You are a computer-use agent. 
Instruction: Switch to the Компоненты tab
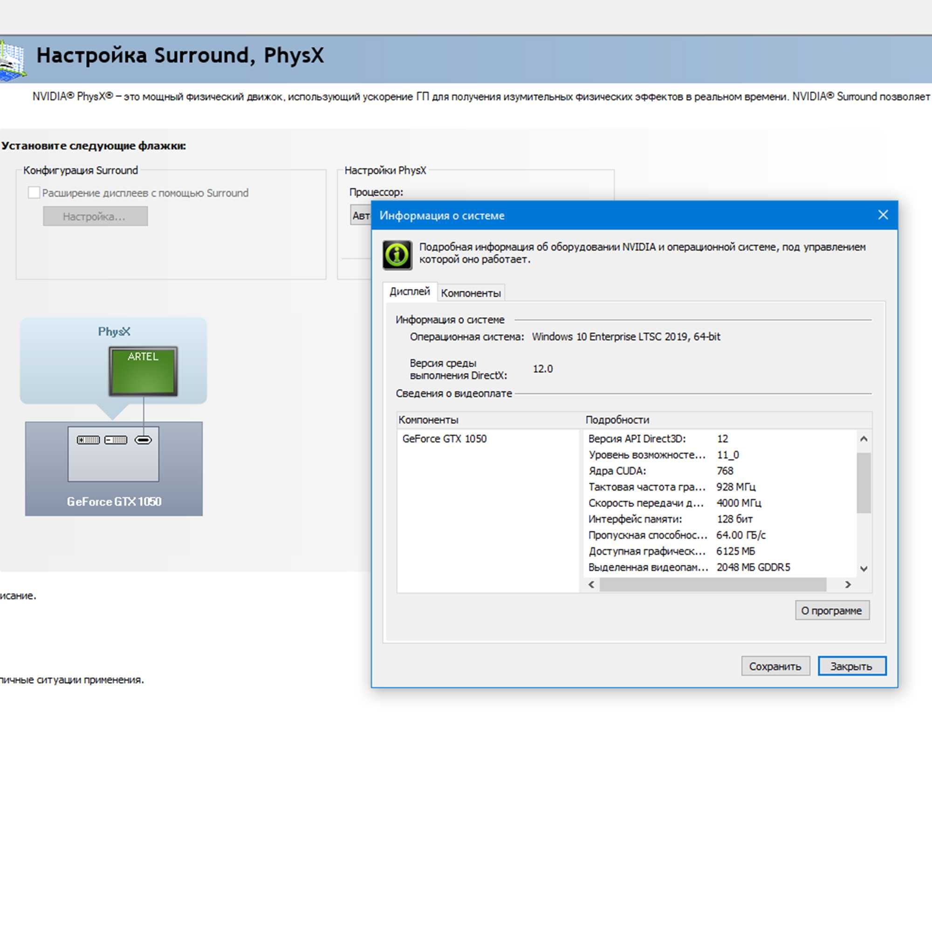tap(471, 293)
